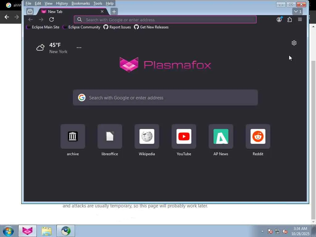This screenshot has width=316, height=237.
Task: Open the Edit menu
Action: 38,3
